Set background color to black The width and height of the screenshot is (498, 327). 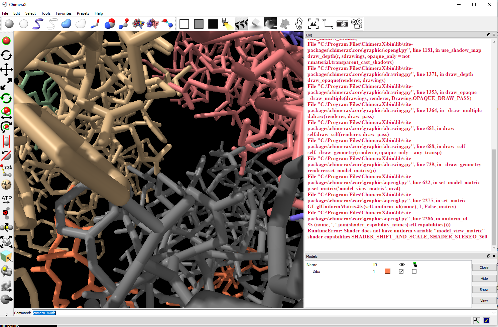213,24
